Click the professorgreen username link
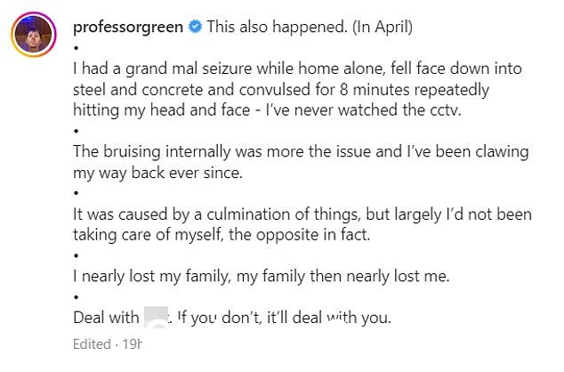Viewport: 564px width, 372px height. pyautogui.click(x=128, y=27)
